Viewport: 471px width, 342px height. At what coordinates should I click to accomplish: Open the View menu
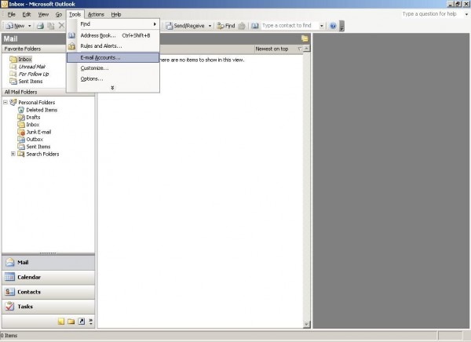click(x=43, y=14)
